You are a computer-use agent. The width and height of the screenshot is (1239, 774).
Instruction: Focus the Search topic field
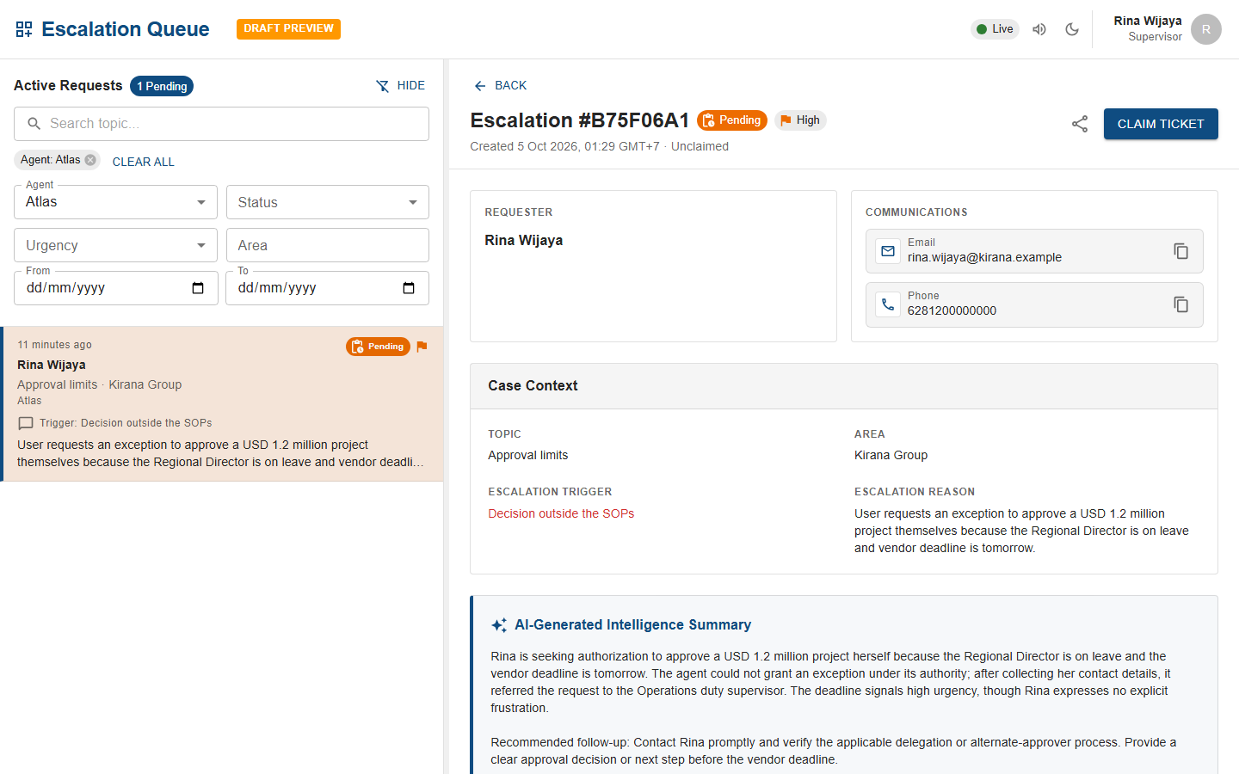point(221,124)
